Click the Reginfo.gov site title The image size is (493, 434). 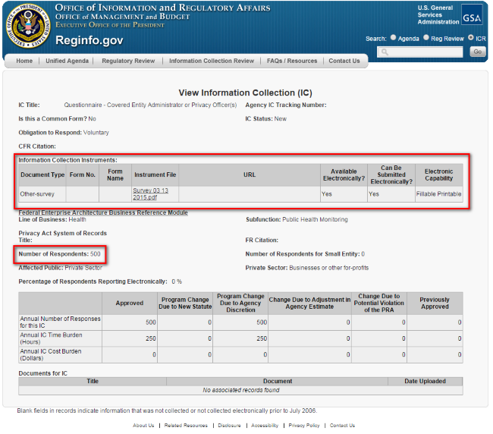pos(89,40)
